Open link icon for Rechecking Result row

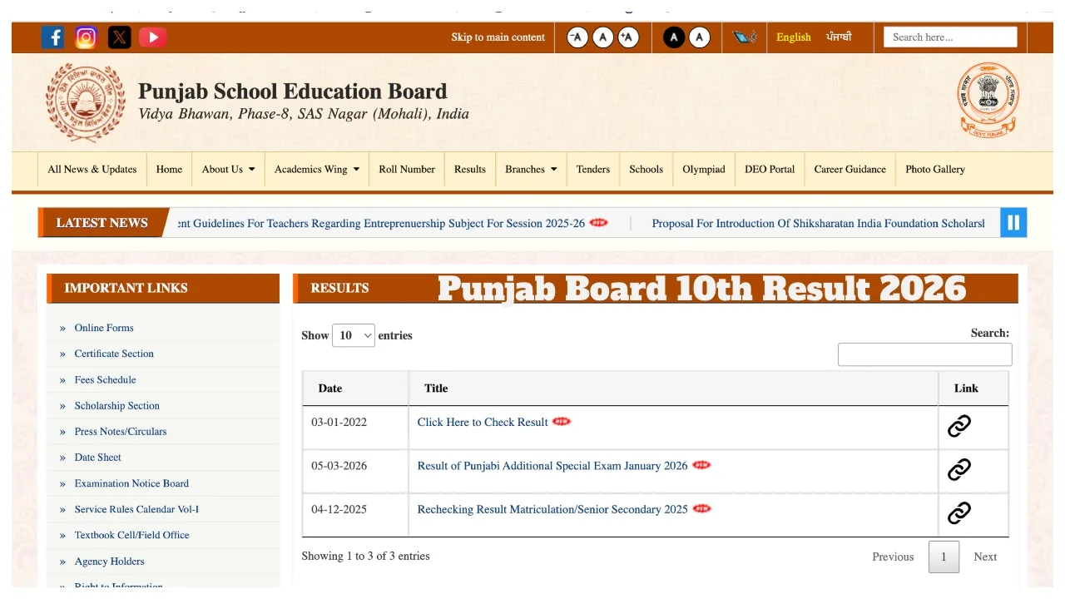pos(959,512)
